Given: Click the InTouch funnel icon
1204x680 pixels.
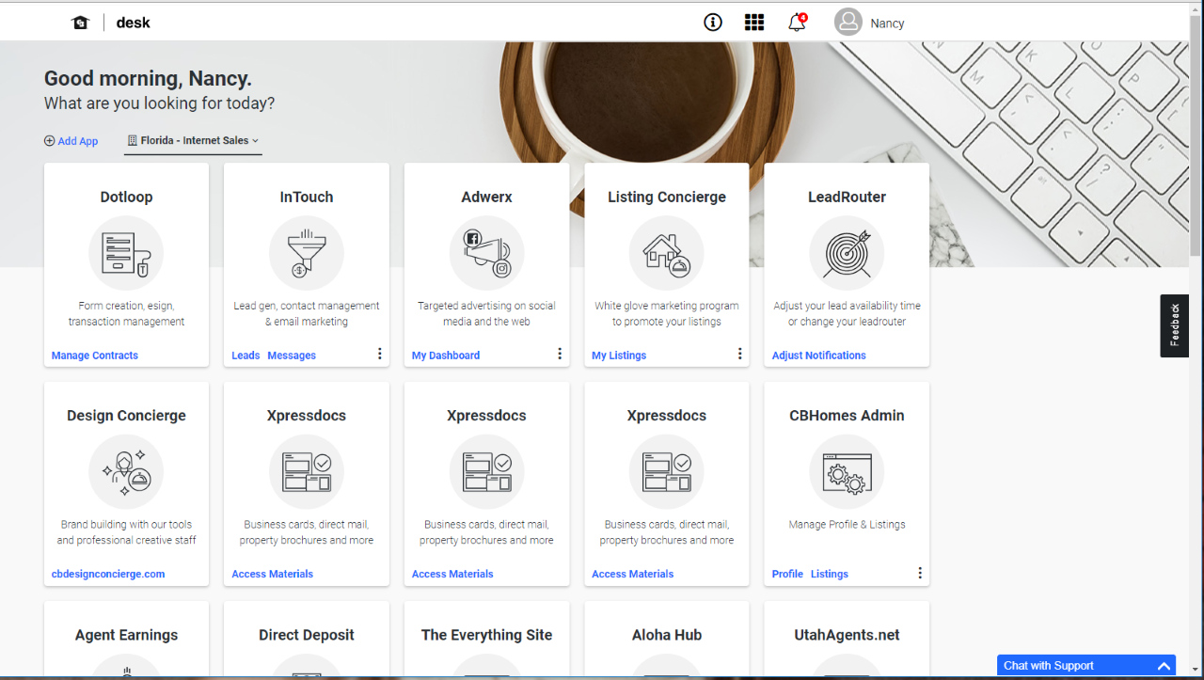Looking at the screenshot, I should 306,253.
